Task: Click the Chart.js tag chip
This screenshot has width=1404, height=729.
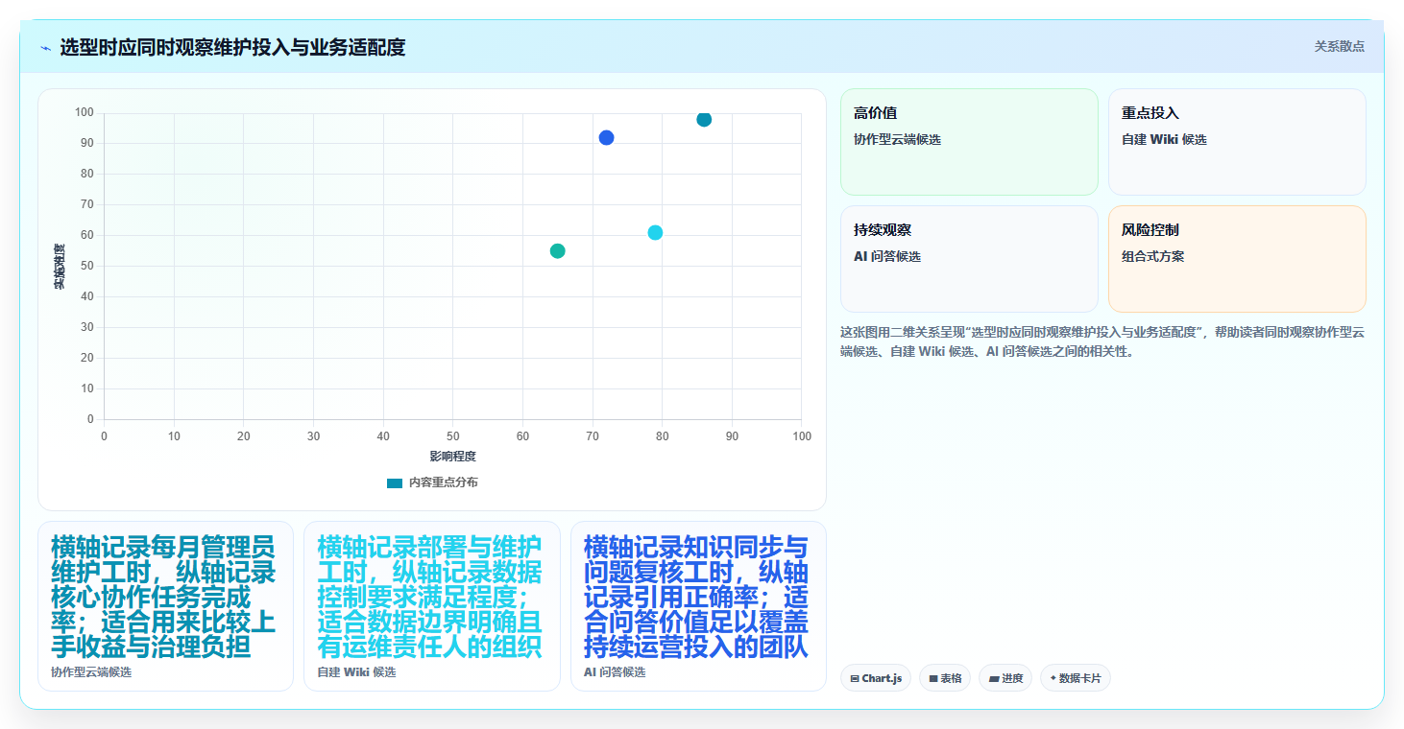Action: pos(876,678)
